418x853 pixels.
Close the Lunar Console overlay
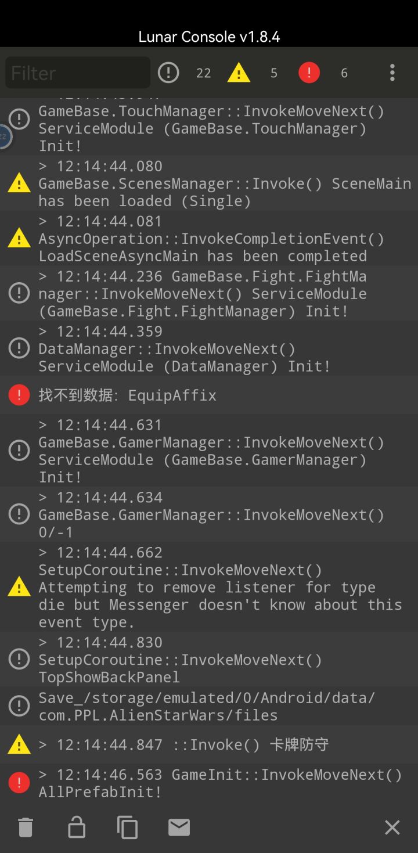point(392,827)
